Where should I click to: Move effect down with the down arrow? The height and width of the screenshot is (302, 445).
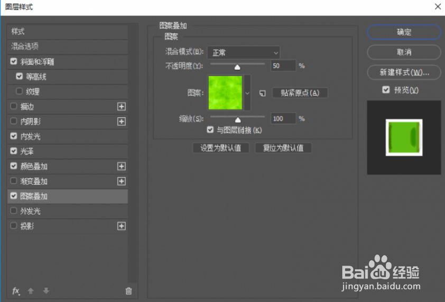(x=46, y=291)
